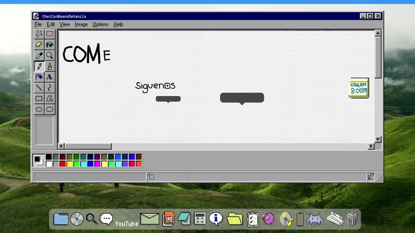Select the Curve tool
415x233 pixels.
(x=50, y=88)
